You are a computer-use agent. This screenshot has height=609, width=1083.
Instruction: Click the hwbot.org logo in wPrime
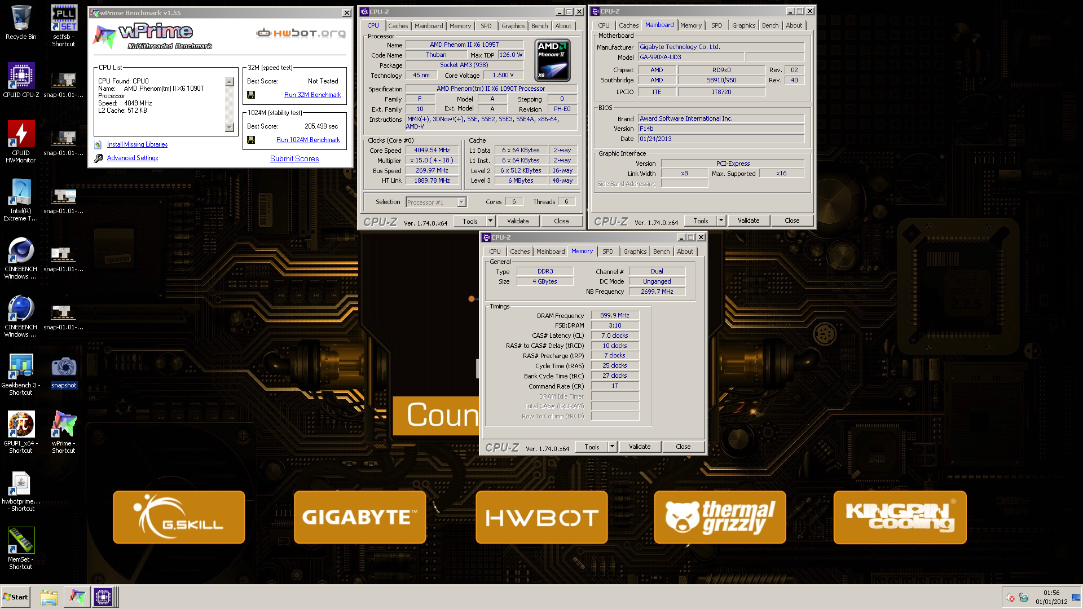point(301,33)
